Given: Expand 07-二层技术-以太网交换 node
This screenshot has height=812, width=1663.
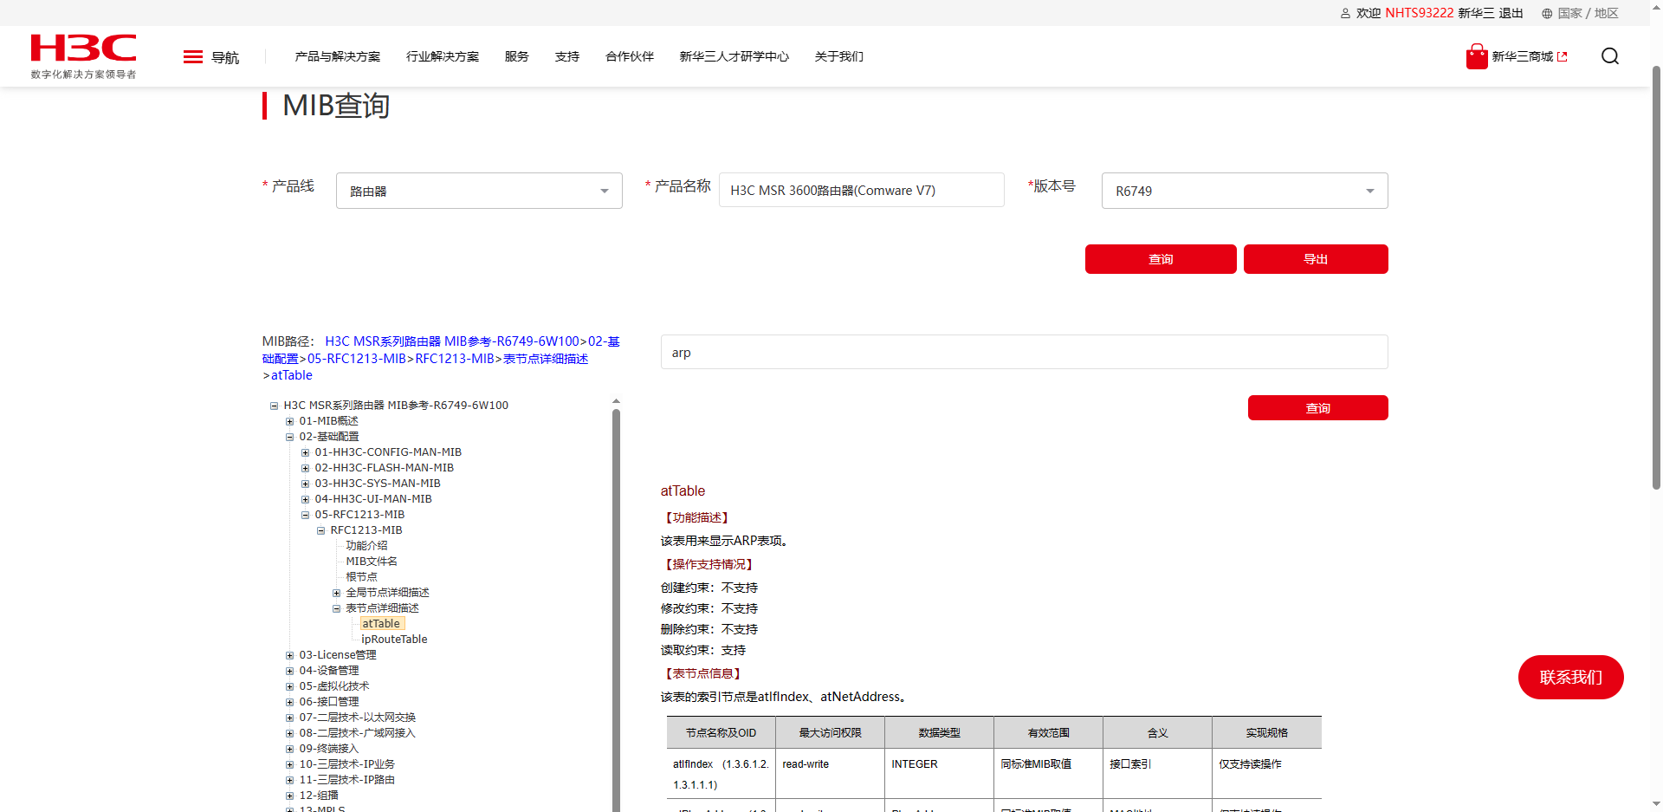Looking at the screenshot, I should click(x=289, y=718).
